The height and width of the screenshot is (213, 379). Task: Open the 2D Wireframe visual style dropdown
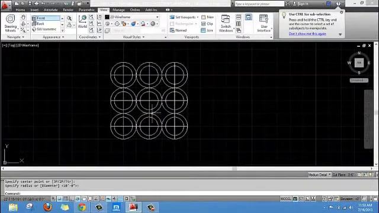[x=131, y=17]
